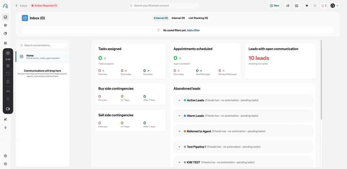The image size is (347, 169).
Task: Switch to the List Stacking (0) tab
Action: [198, 18]
